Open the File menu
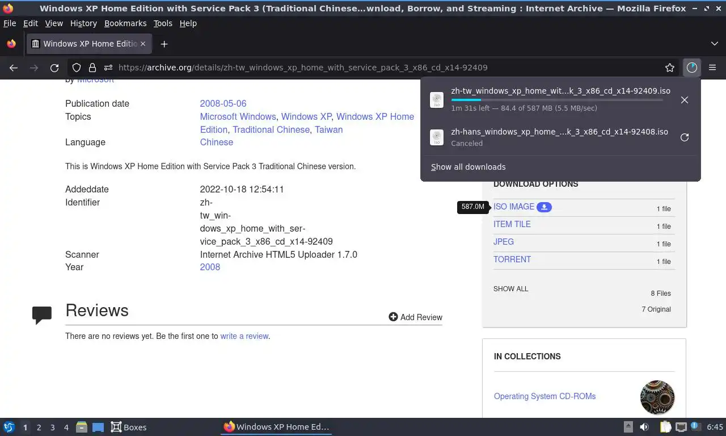The image size is (726, 436). coord(10,23)
